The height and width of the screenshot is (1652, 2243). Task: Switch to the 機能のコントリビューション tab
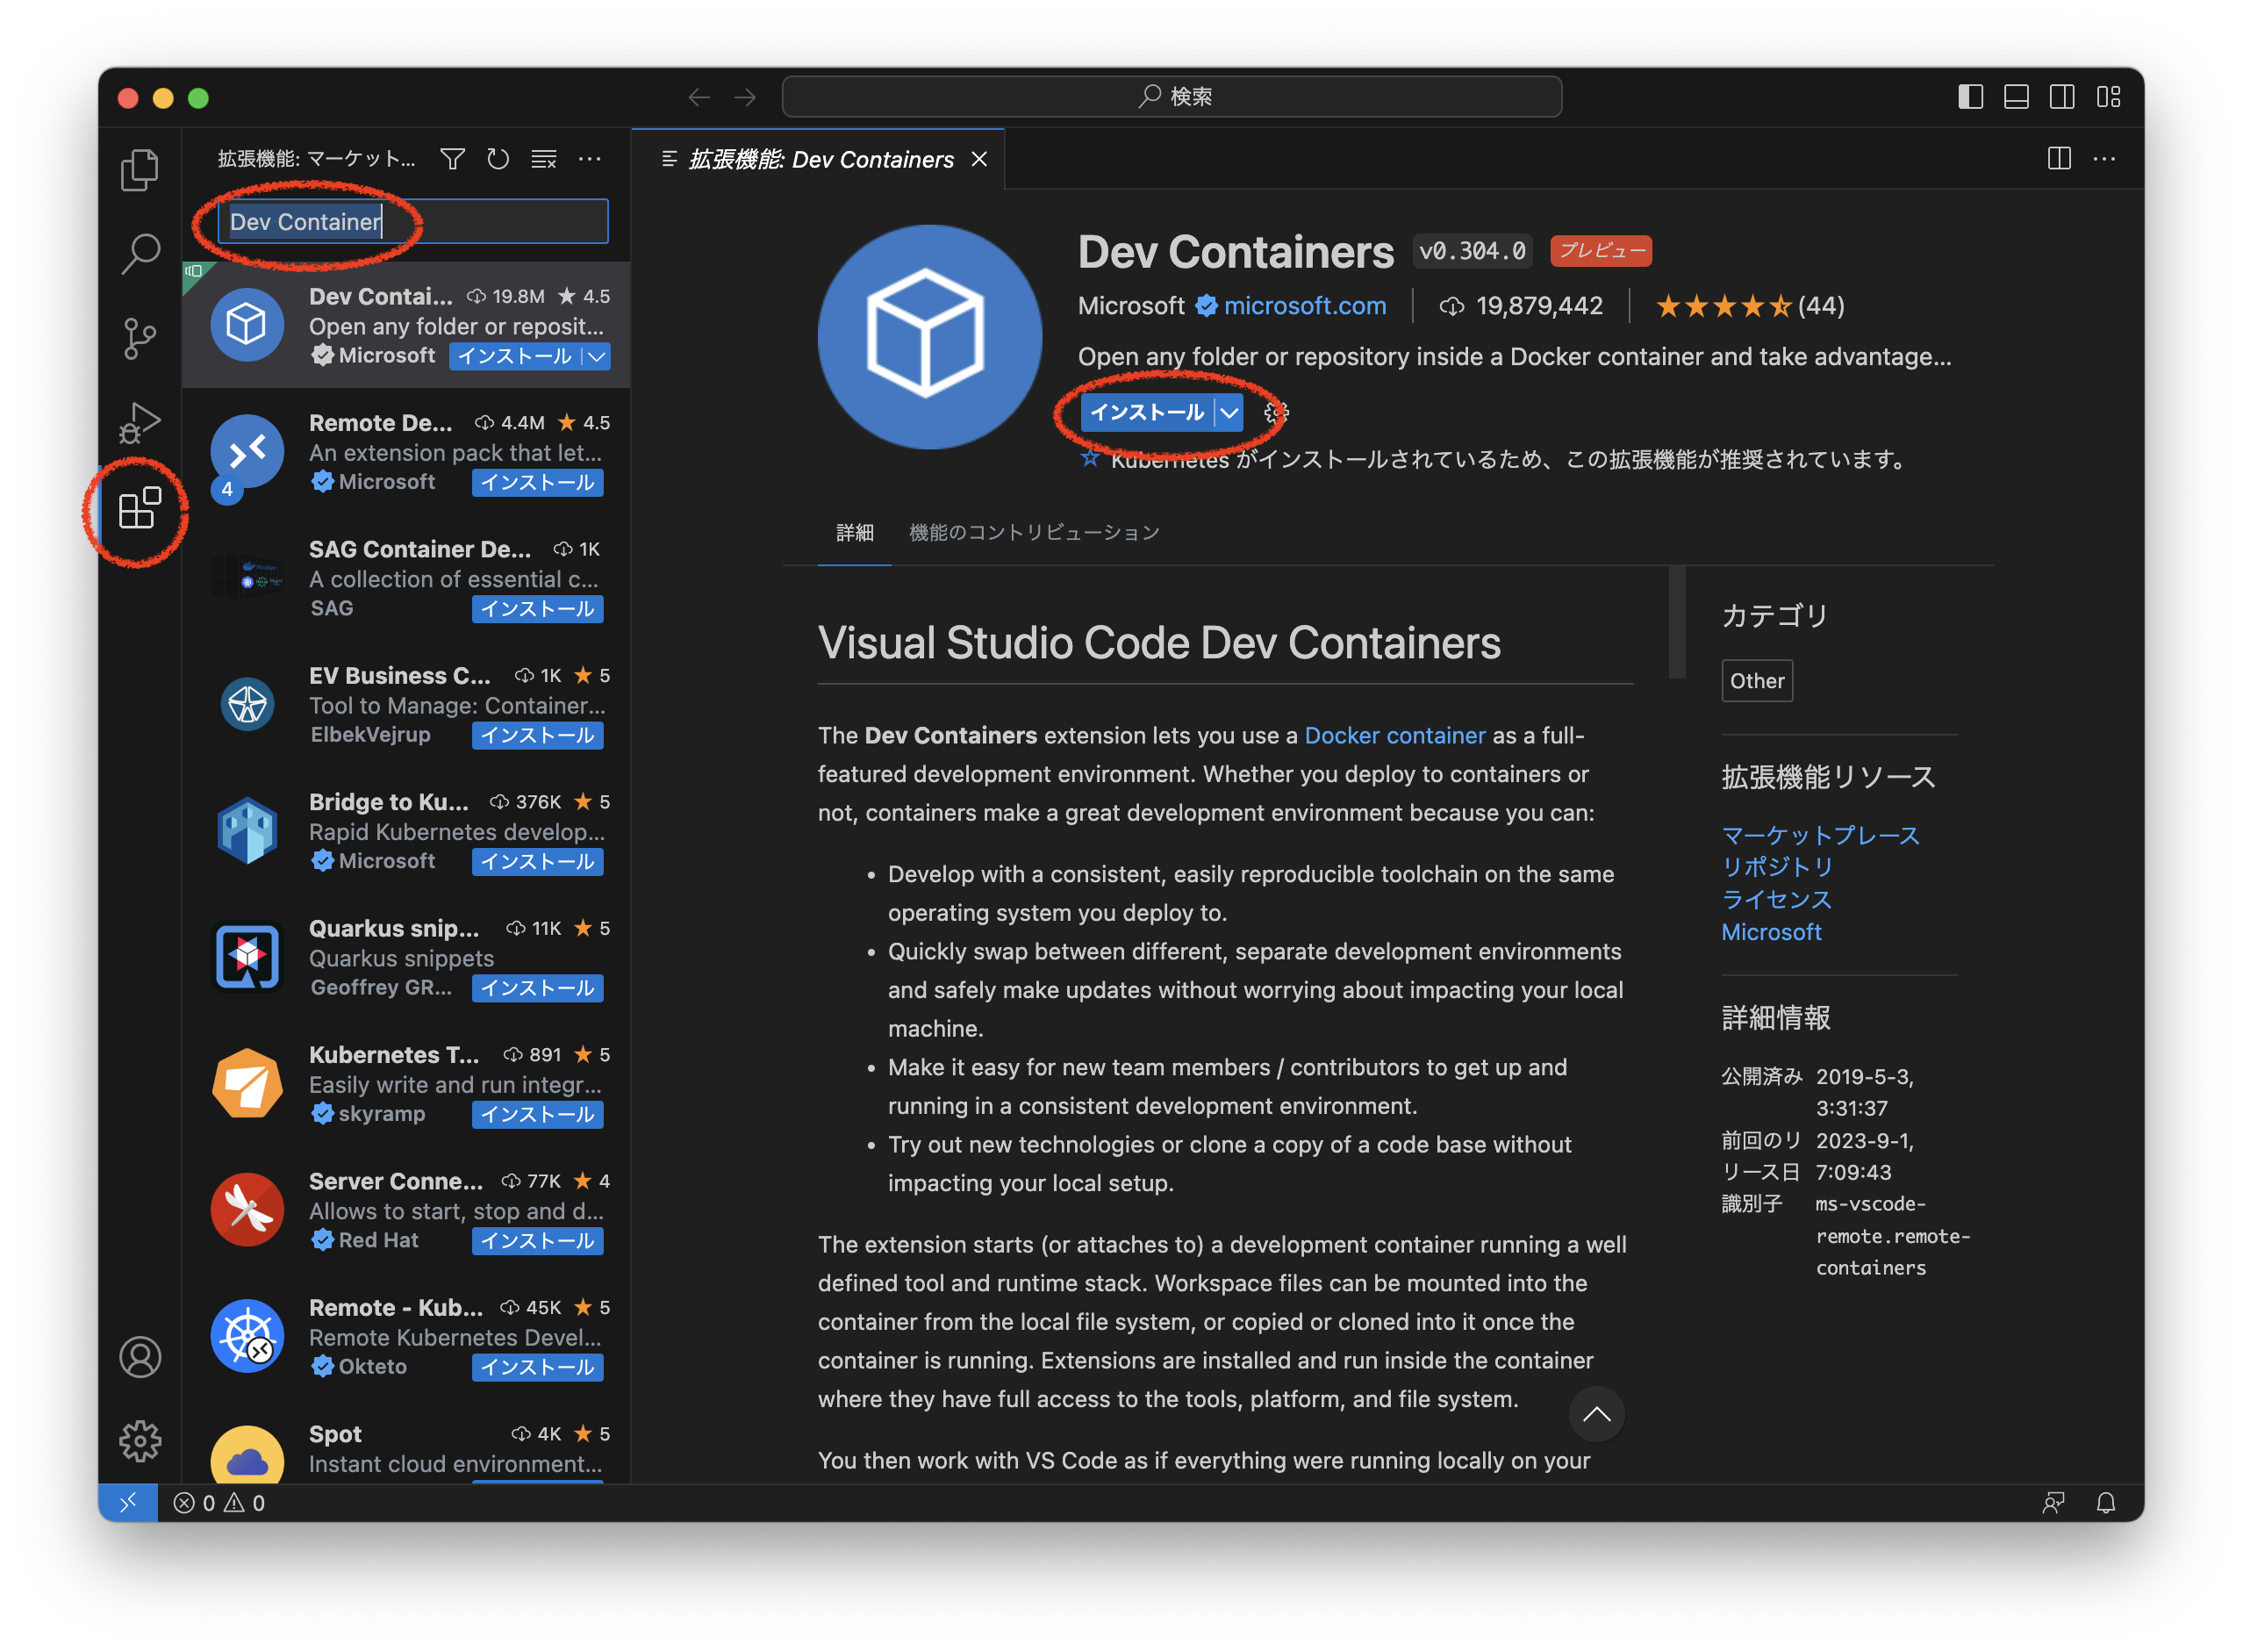point(1034,532)
